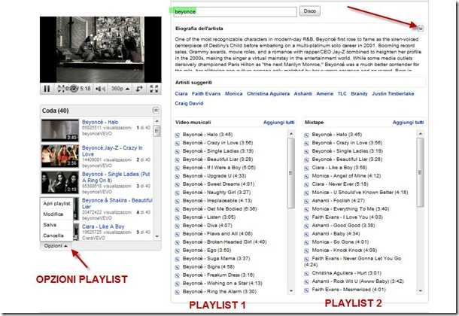The width and height of the screenshot is (459, 316).
Task: Add 'Faith Evans - I Love You'
Action: (306, 217)
